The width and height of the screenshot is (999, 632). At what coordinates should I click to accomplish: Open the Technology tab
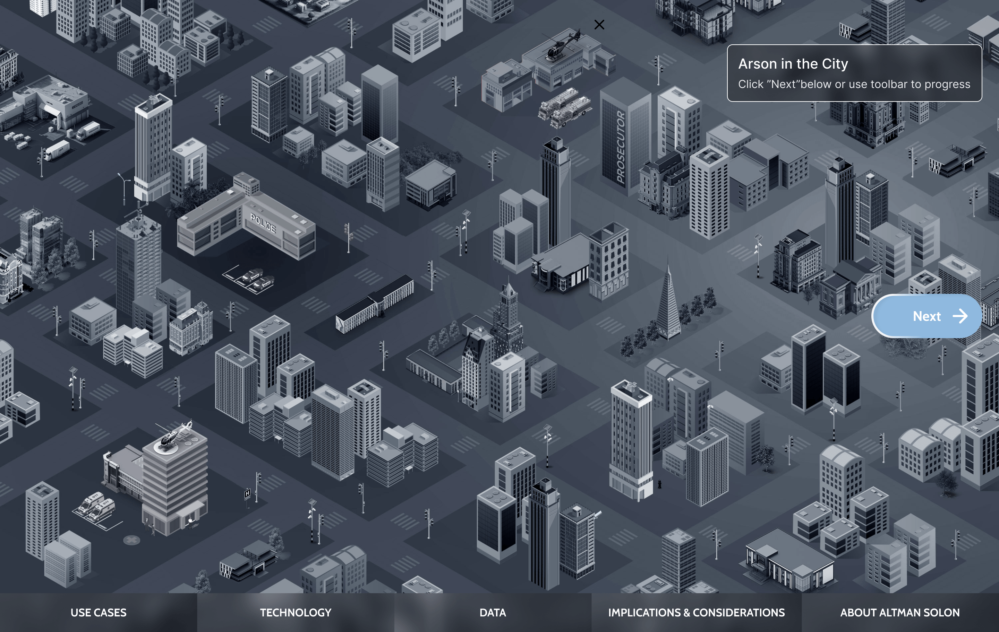296,613
